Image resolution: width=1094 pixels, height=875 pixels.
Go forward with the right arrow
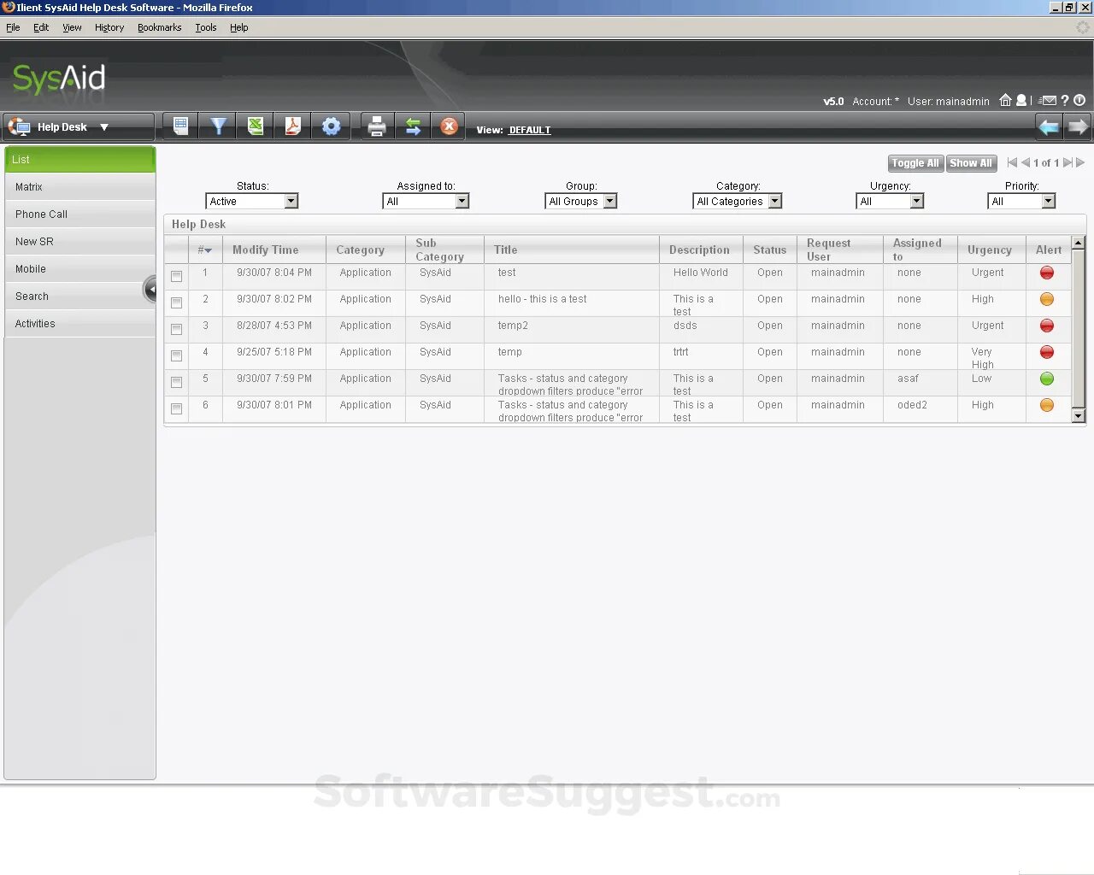pyautogui.click(x=1078, y=126)
